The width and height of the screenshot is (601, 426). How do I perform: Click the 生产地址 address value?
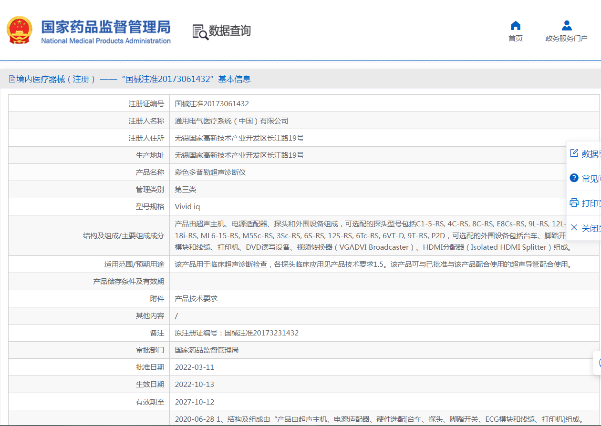pyautogui.click(x=239, y=155)
